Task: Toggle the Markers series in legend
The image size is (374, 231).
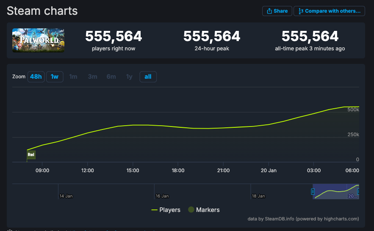Action: [x=204, y=210]
